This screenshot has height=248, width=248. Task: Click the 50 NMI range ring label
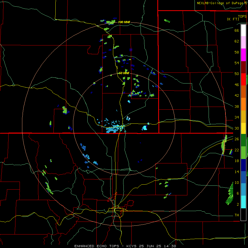124,73
